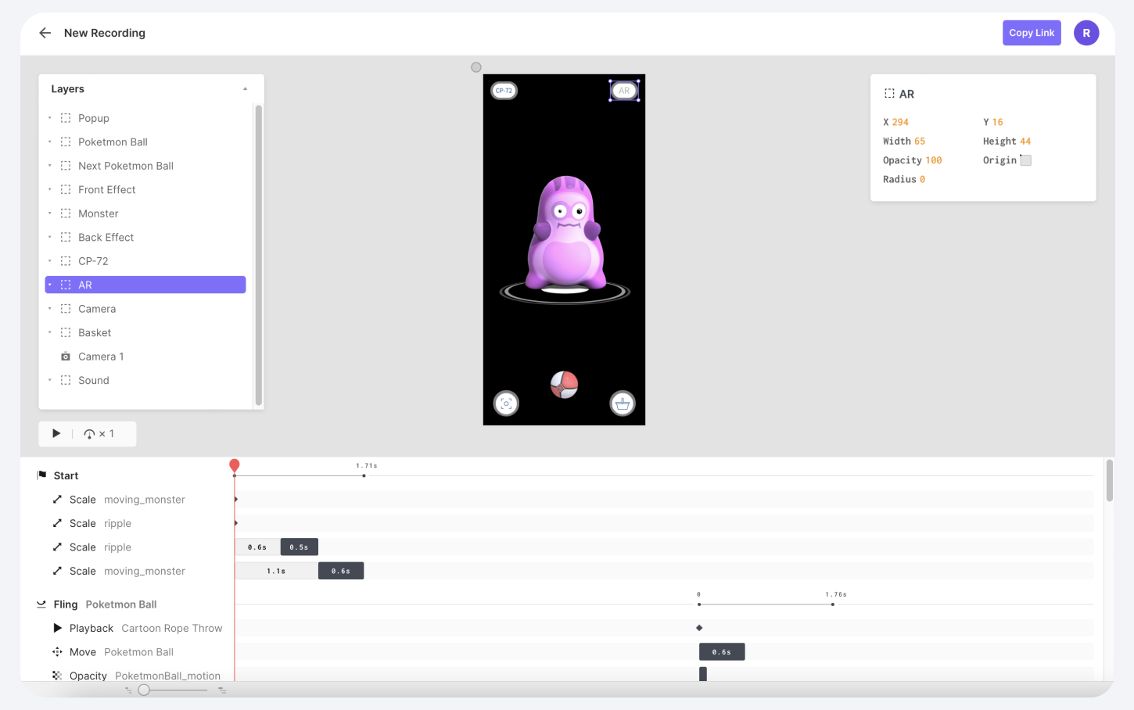
Task: Expand the Popup layer tree arrow
Action: coord(50,118)
